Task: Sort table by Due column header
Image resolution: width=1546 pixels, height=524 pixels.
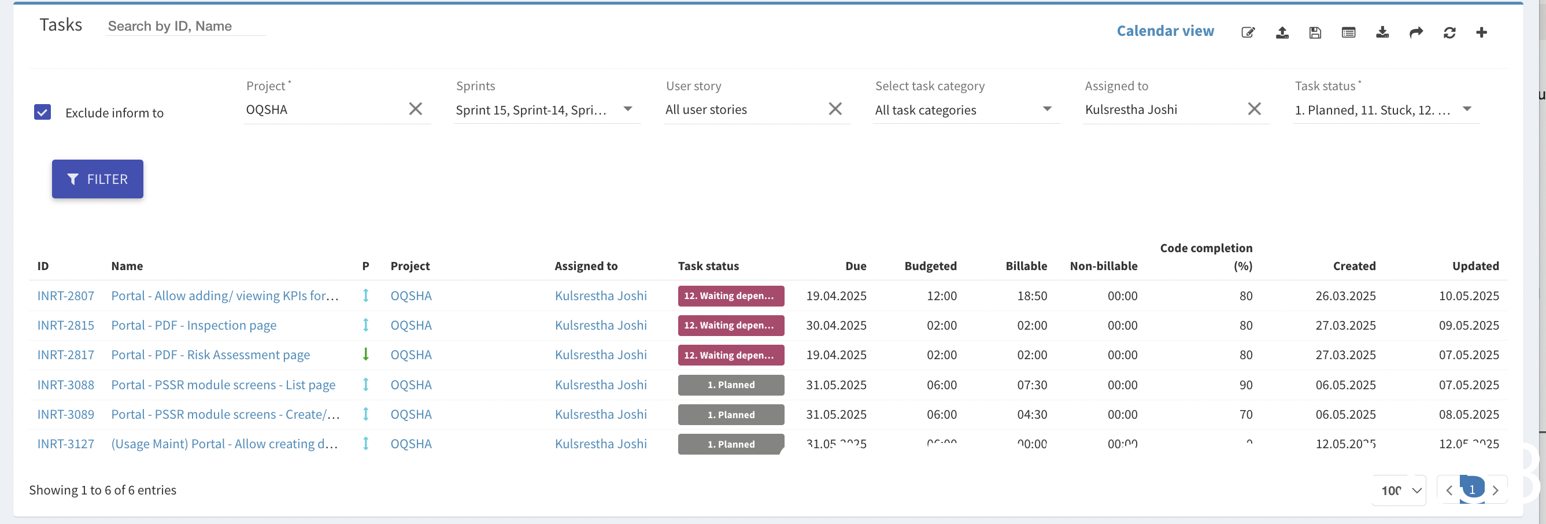Action: click(x=855, y=266)
